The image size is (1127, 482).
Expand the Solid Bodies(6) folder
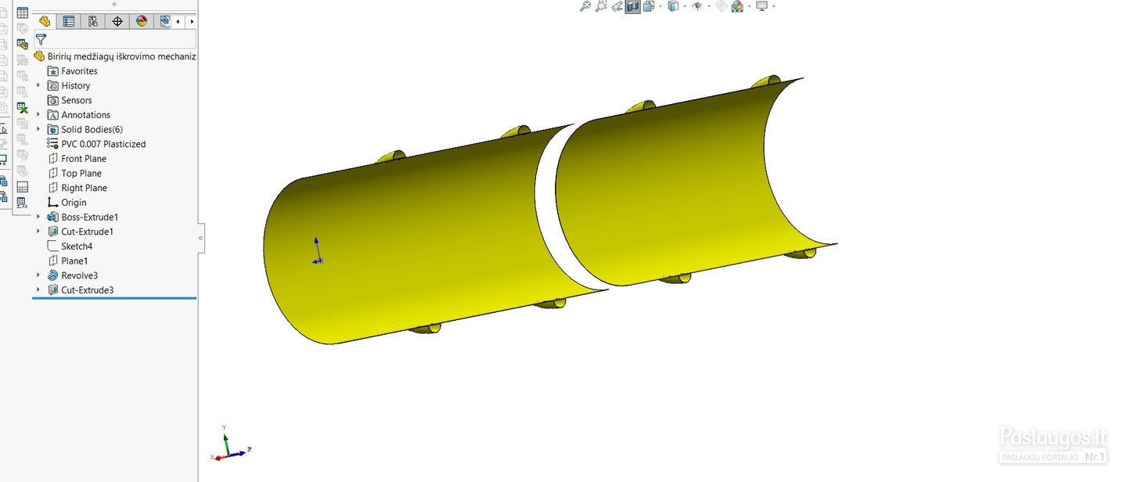(38, 129)
